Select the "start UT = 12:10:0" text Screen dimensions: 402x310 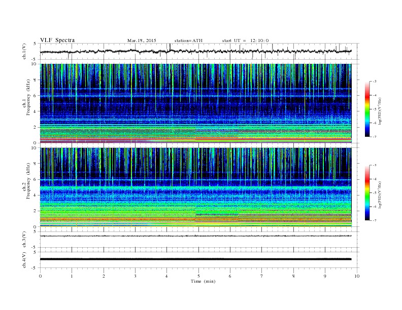click(245, 41)
